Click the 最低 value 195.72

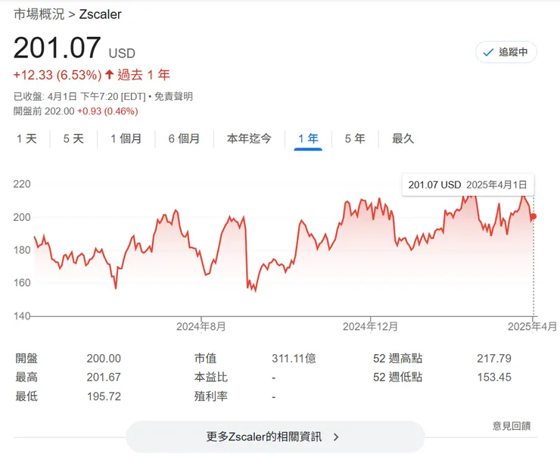104,396
